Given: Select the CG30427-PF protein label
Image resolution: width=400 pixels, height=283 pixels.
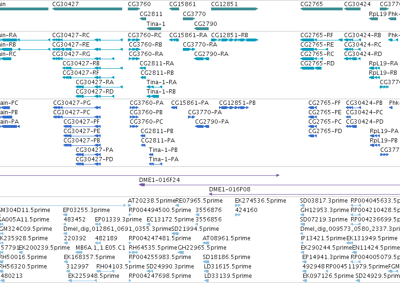Looking at the screenshot, I should pos(82,122).
